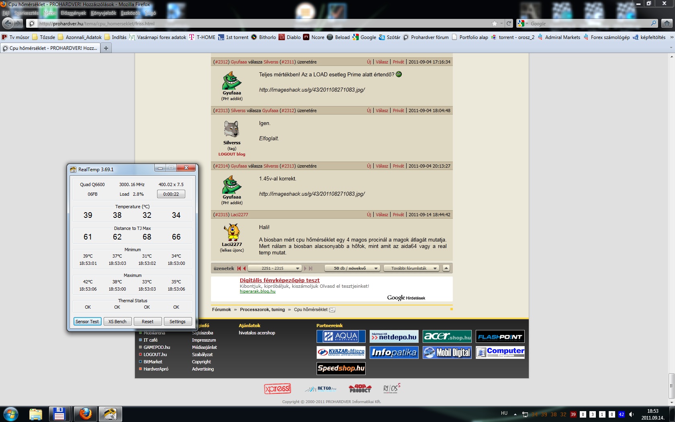The width and height of the screenshot is (675, 422).
Task: Open the Speedshop.hu partner banner
Action: tap(341, 369)
